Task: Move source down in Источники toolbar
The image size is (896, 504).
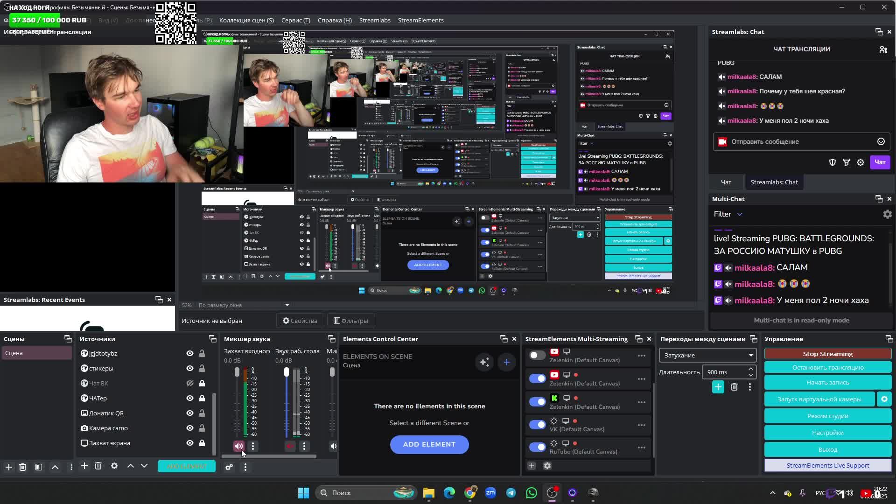Action: (x=144, y=466)
